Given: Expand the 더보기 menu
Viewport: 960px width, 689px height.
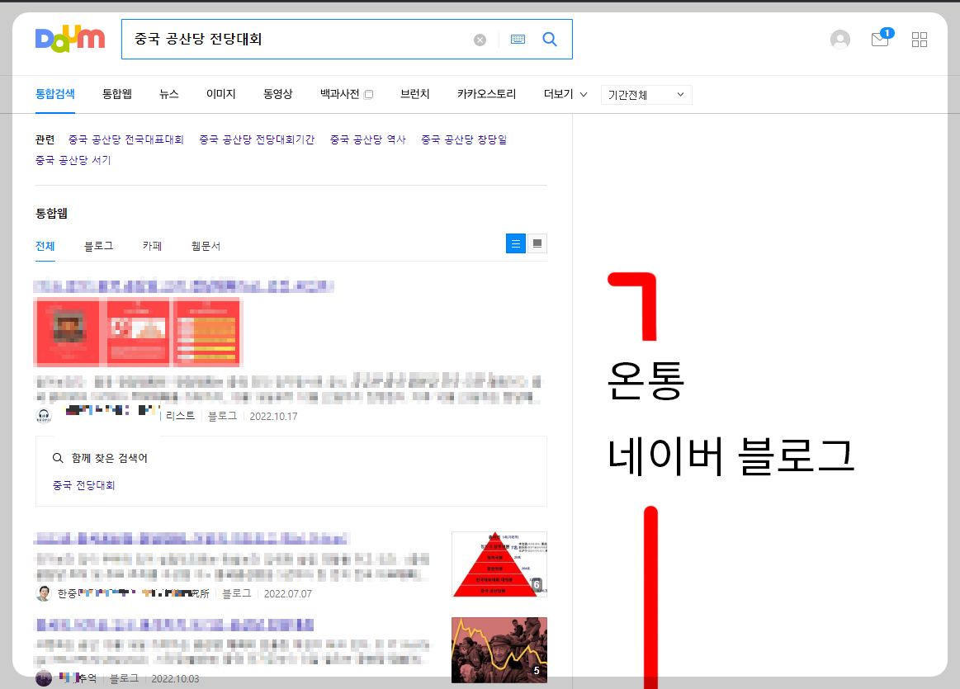Looking at the screenshot, I should (x=565, y=94).
